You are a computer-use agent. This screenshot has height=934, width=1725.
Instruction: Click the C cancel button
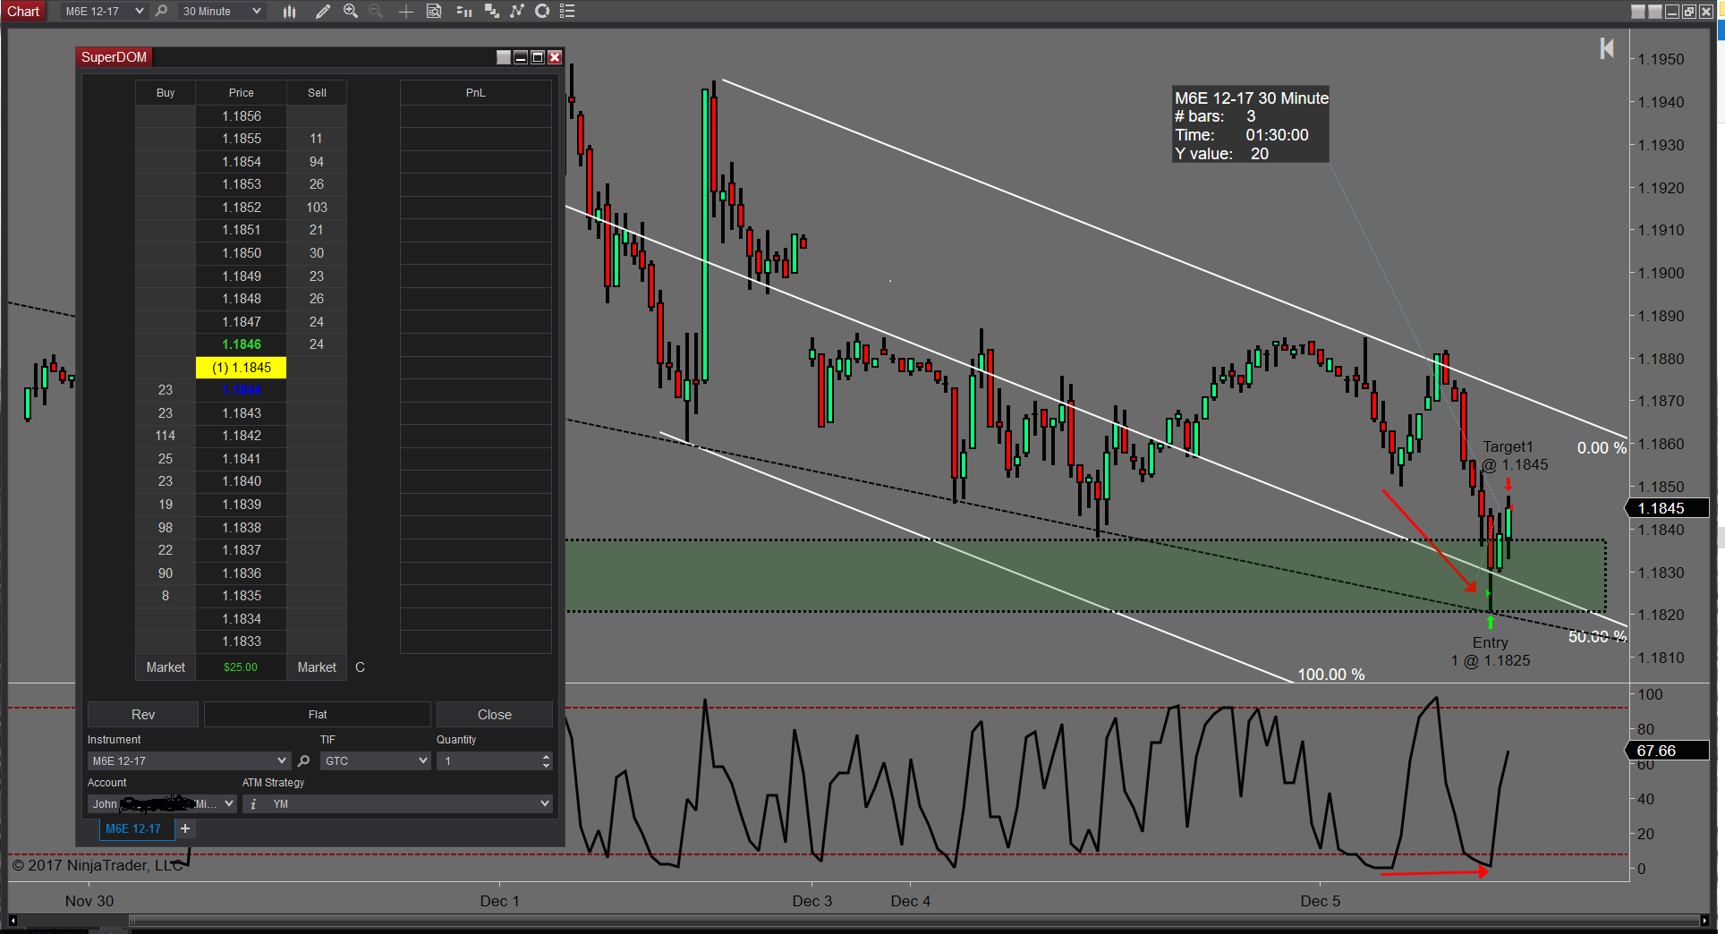(x=360, y=667)
